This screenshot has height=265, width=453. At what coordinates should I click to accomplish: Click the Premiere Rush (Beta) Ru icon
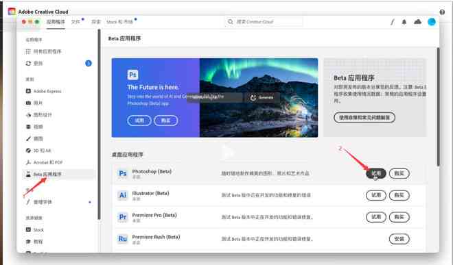pyautogui.click(x=122, y=239)
